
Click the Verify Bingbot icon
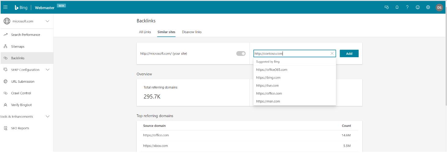(5, 105)
